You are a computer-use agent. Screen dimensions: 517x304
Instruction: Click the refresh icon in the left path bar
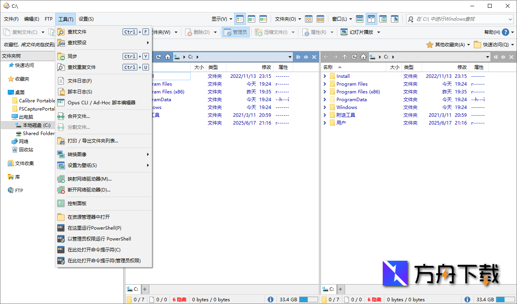tap(158, 56)
